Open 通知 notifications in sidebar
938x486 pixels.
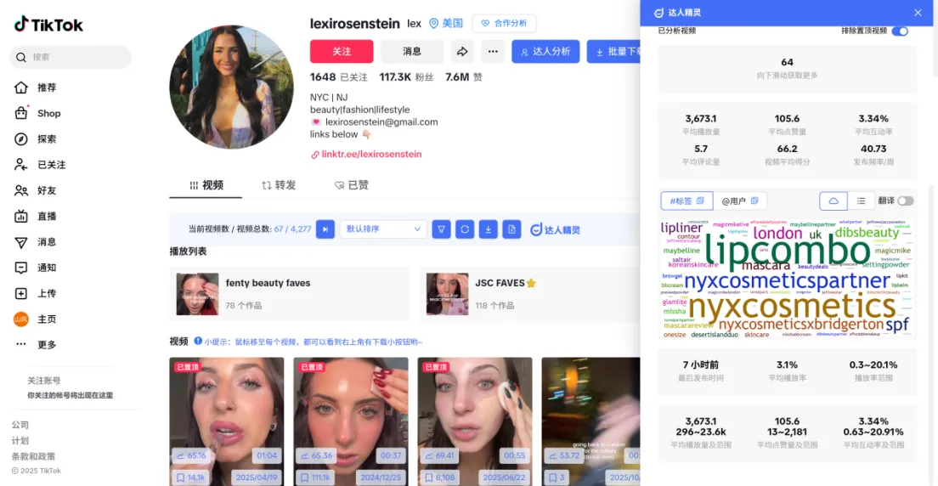(35, 268)
